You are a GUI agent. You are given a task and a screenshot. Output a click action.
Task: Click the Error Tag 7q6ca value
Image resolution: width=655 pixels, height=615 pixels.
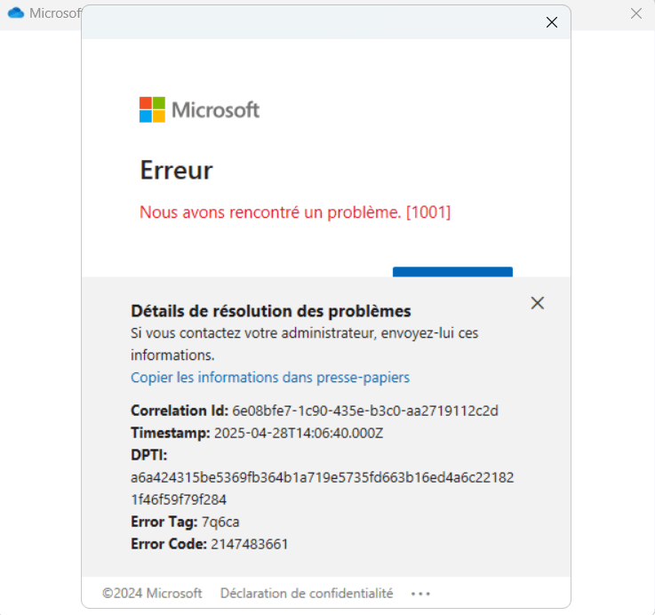[x=220, y=522]
